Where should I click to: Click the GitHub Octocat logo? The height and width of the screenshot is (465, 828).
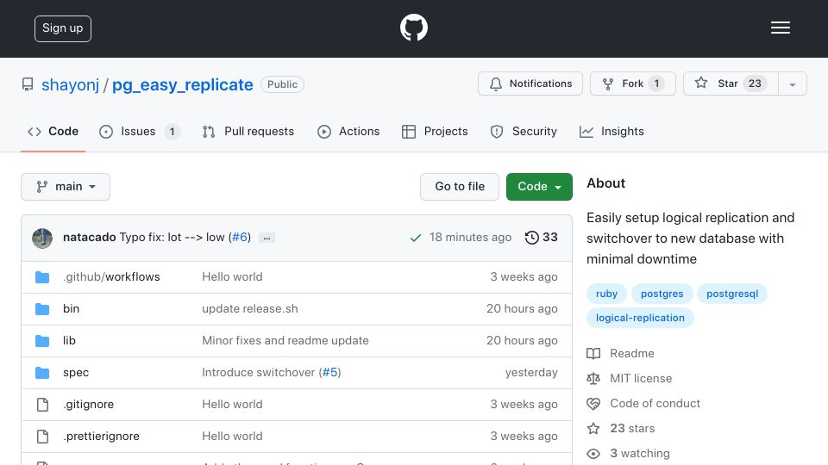pyautogui.click(x=413, y=28)
